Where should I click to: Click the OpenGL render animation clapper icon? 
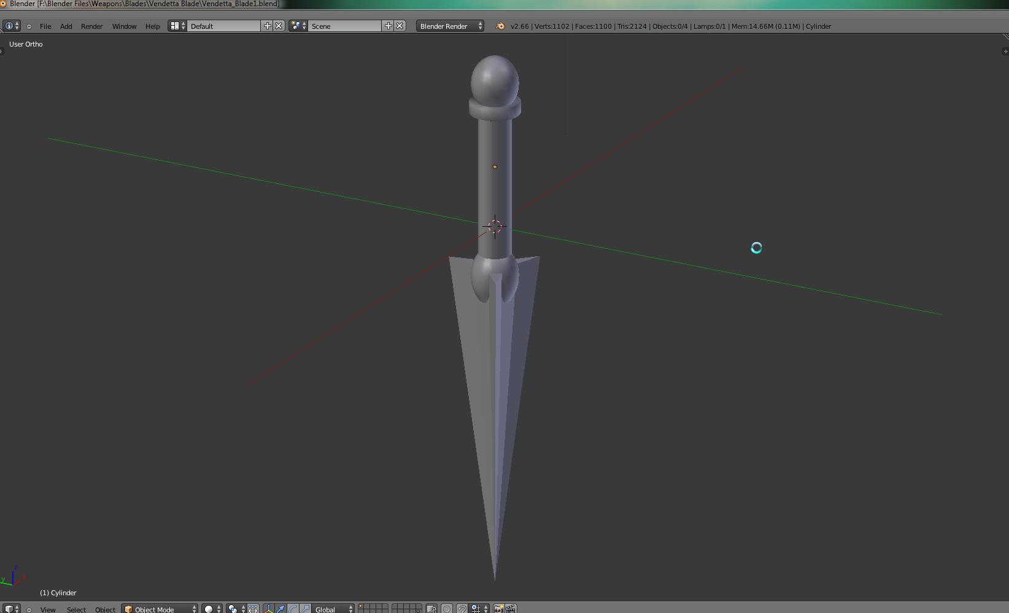click(511, 609)
